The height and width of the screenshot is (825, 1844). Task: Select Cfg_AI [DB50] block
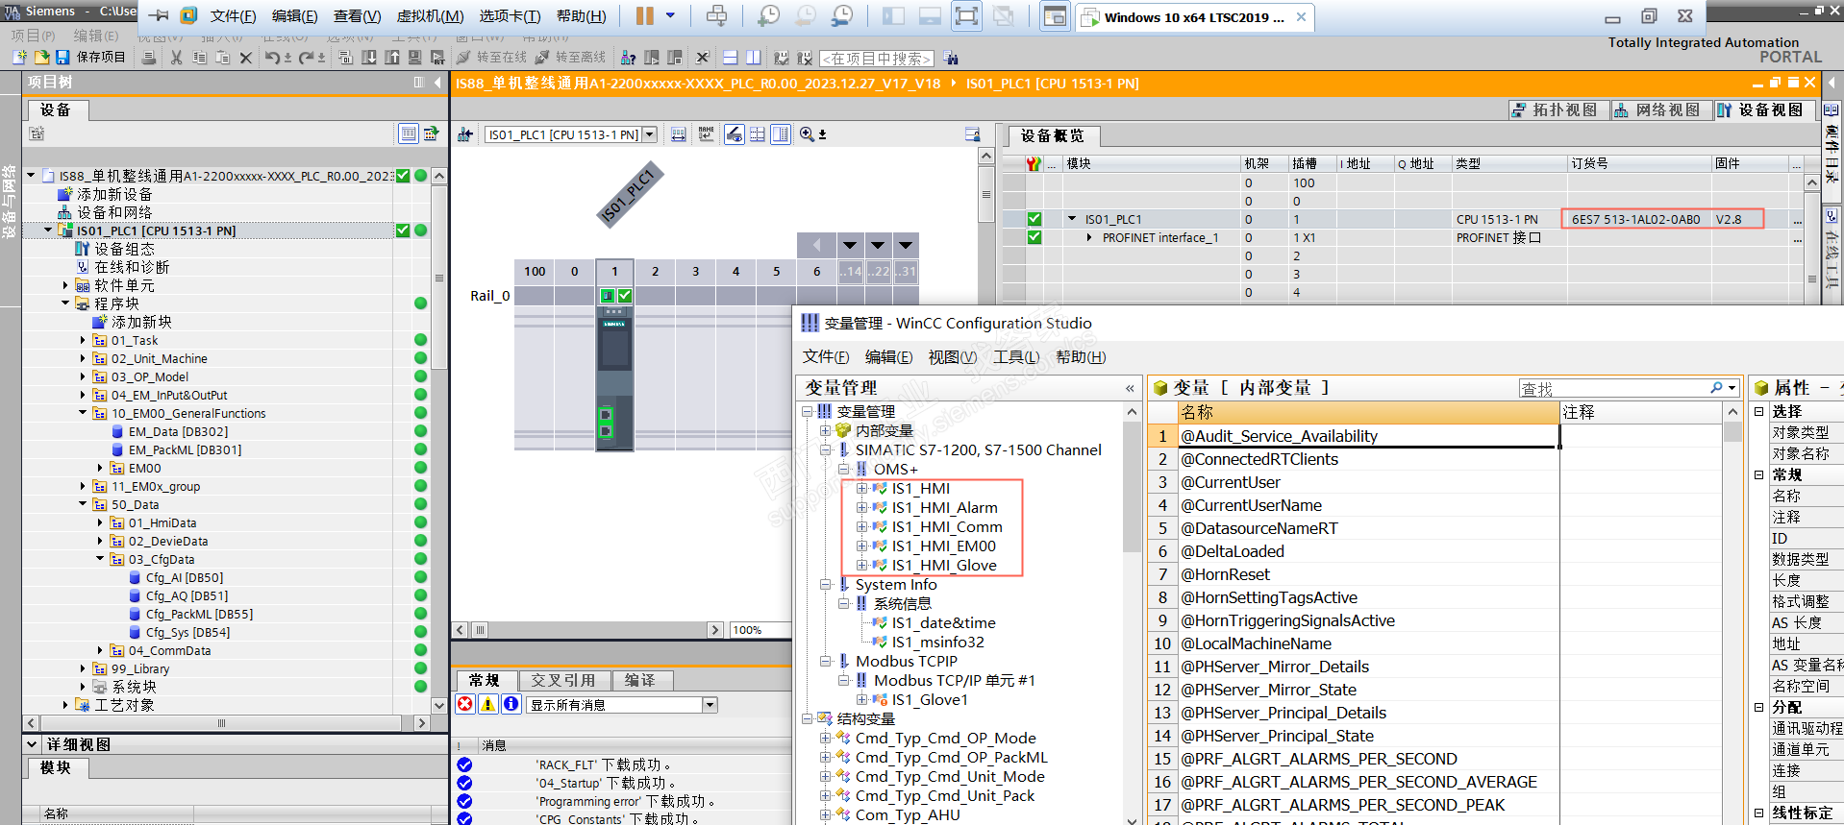tap(185, 577)
